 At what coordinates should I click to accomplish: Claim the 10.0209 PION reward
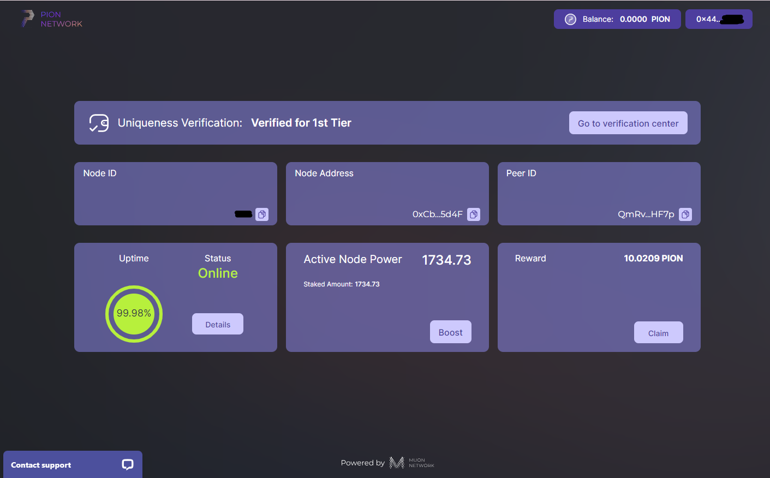tap(658, 333)
